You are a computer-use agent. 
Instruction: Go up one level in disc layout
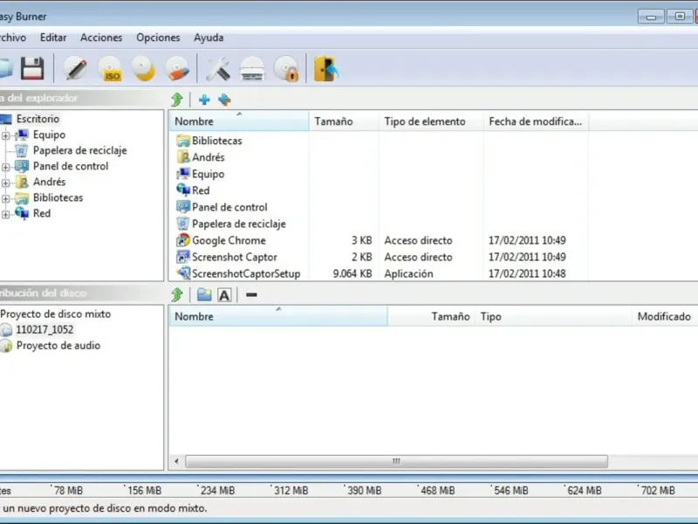pyautogui.click(x=177, y=294)
